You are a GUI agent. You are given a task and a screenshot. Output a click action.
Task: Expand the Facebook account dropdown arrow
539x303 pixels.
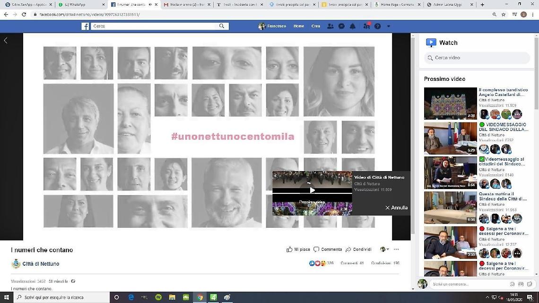pos(389,26)
